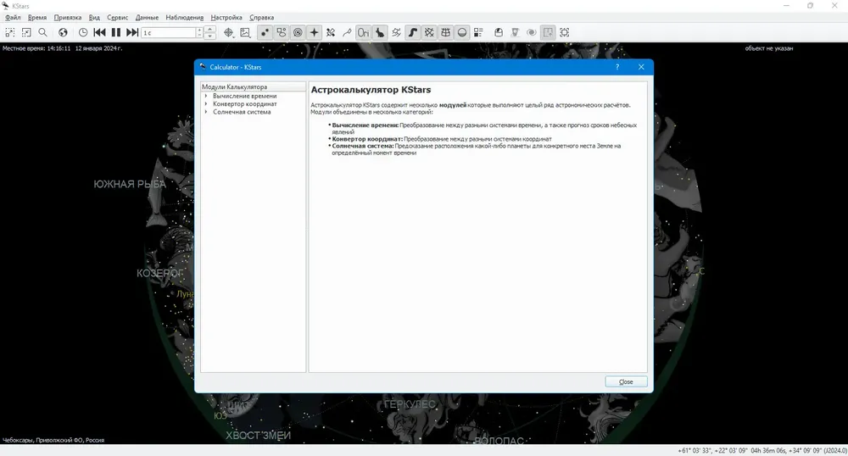Toggle horizontal coordinate grid icon

[x=446, y=32]
